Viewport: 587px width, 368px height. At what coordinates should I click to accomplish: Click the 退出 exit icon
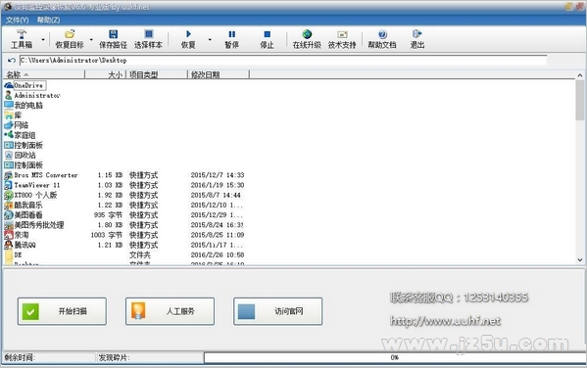(417, 34)
